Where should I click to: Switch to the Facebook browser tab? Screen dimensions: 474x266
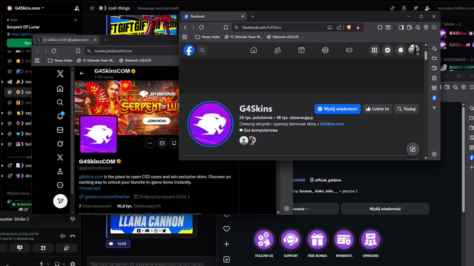[213, 17]
